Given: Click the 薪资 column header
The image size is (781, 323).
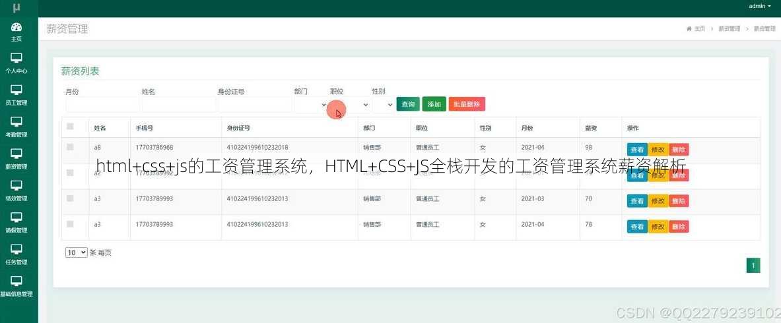Looking at the screenshot, I should pos(592,128).
